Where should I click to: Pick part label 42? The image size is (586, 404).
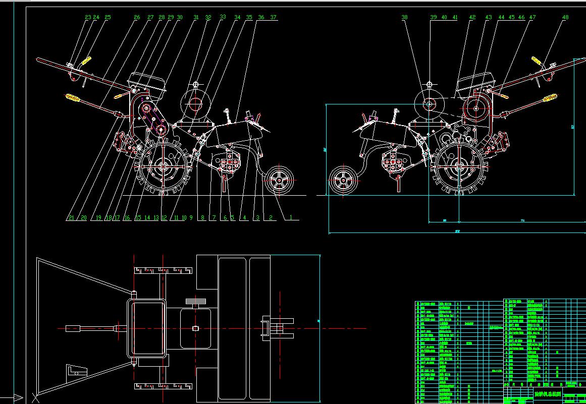click(472, 17)
